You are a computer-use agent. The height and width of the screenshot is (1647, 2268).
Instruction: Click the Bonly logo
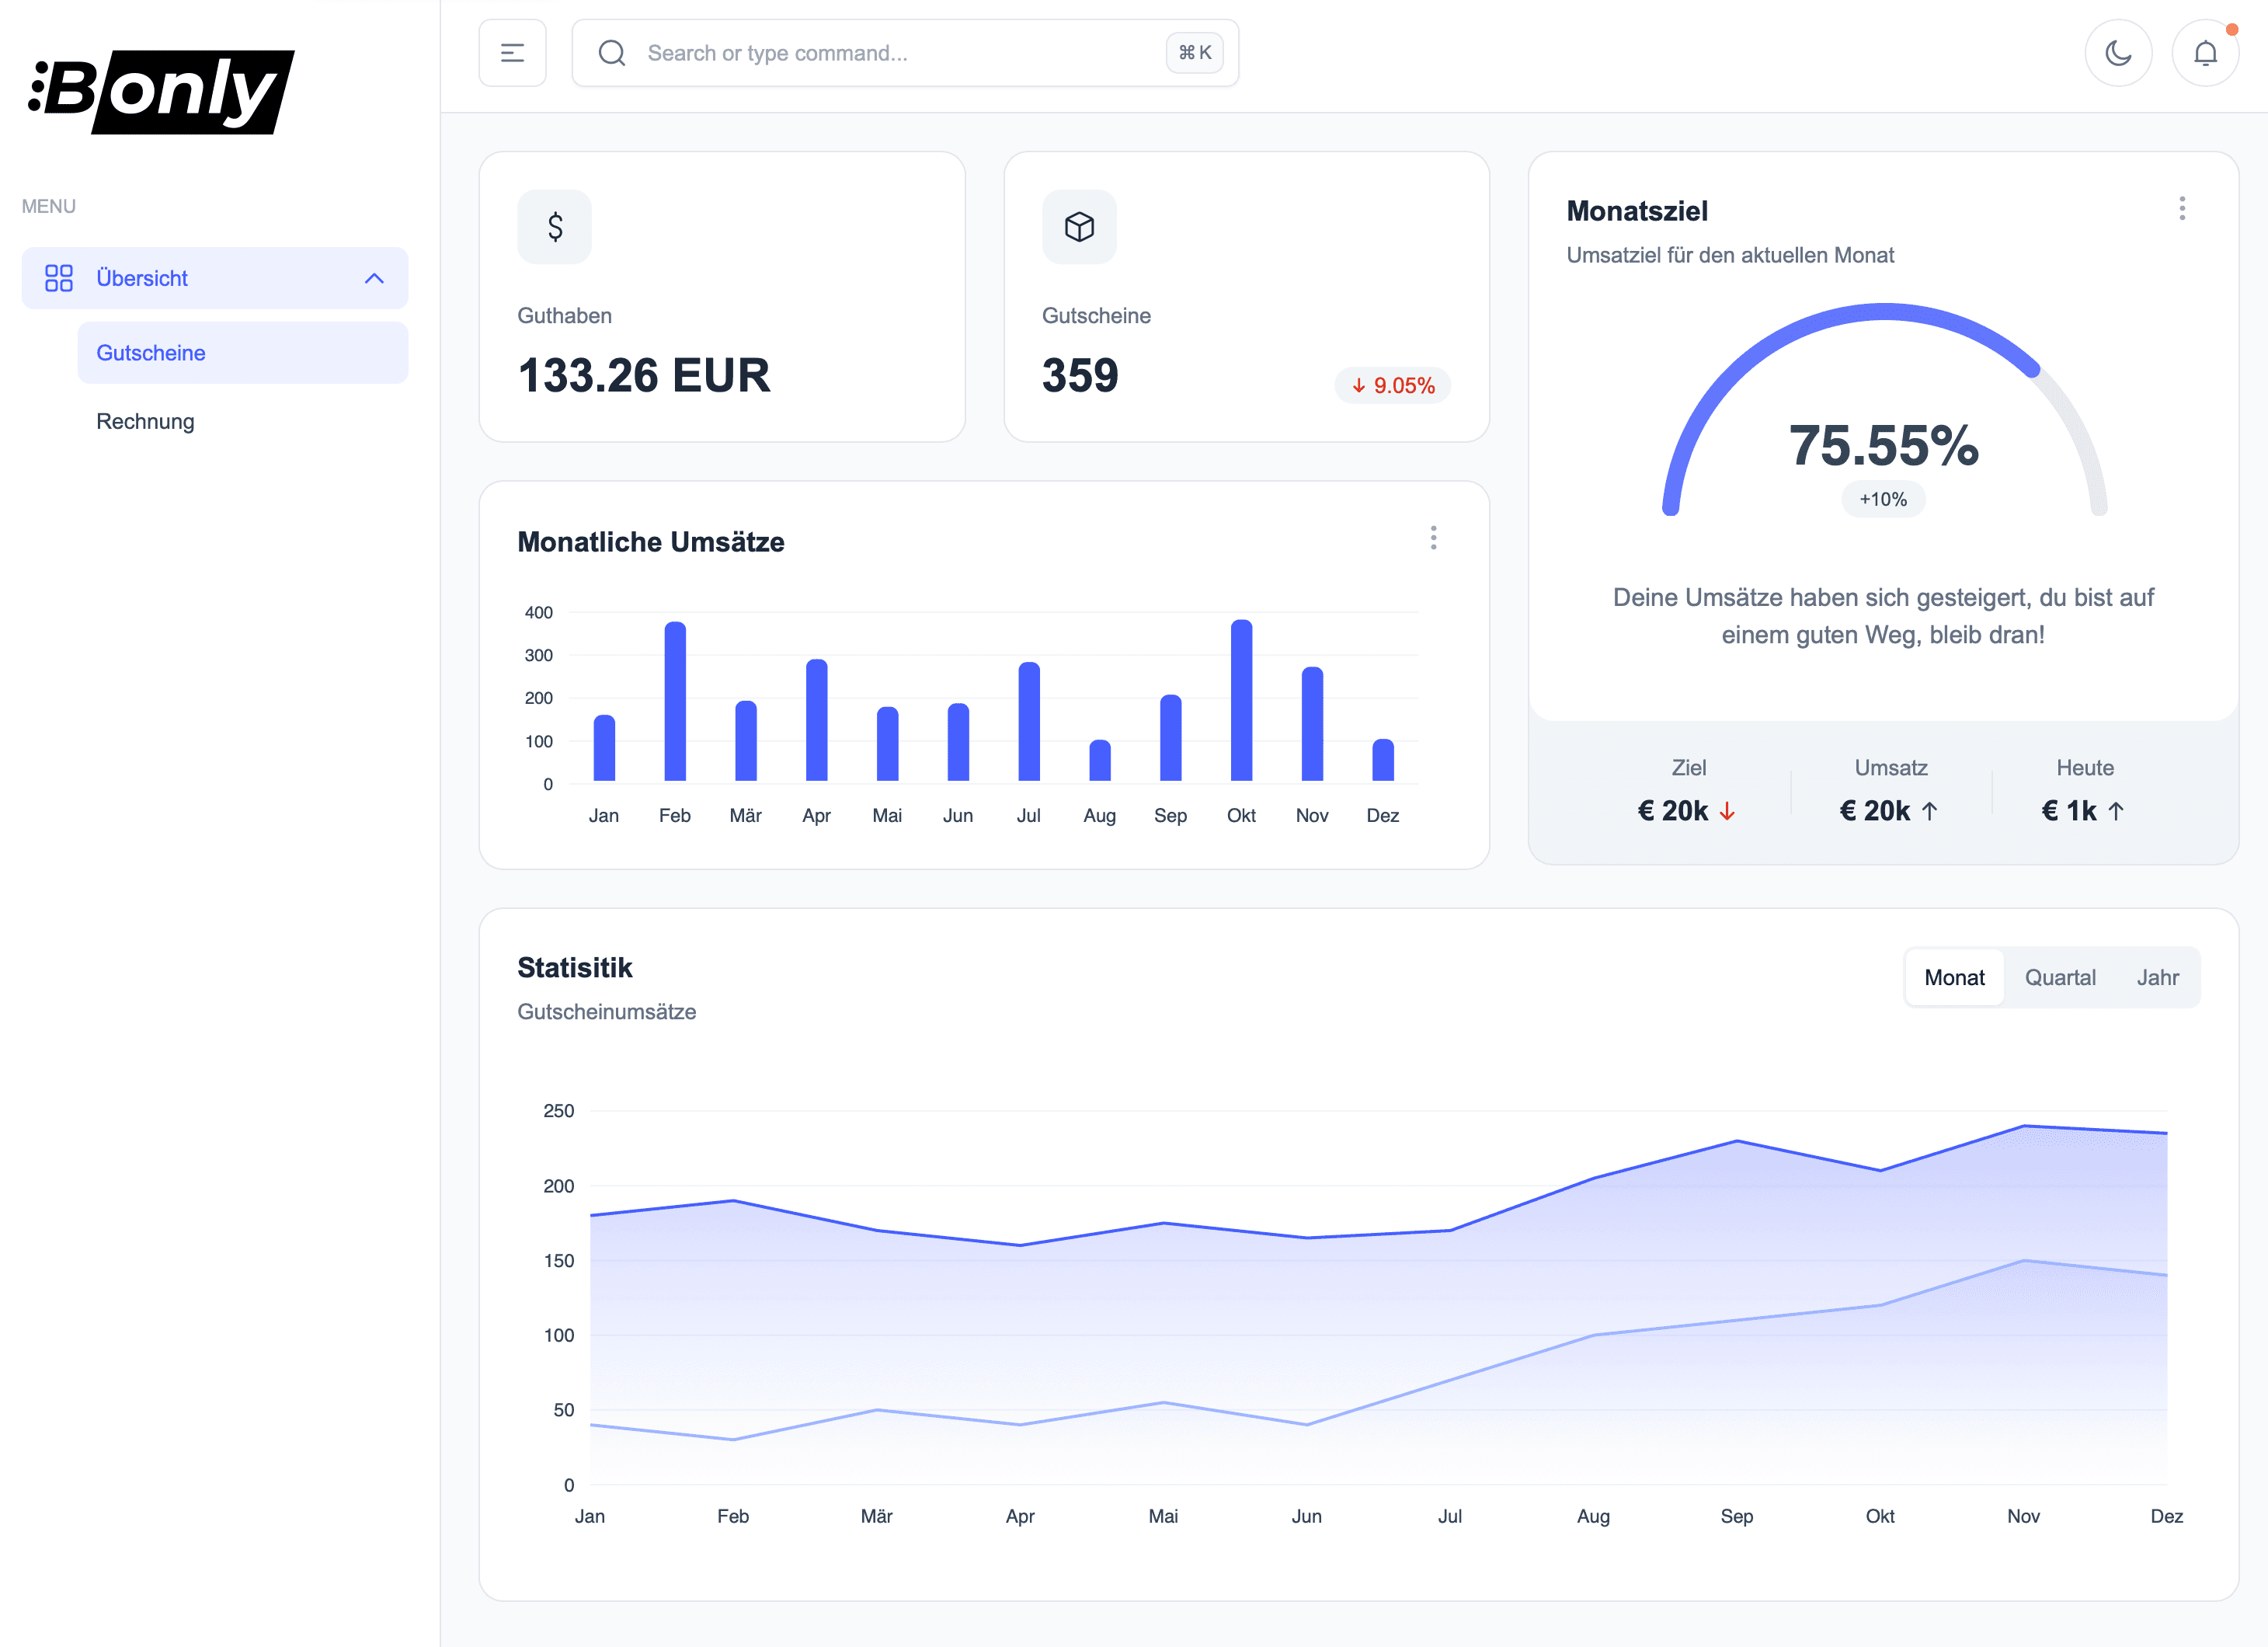[161, 91]
